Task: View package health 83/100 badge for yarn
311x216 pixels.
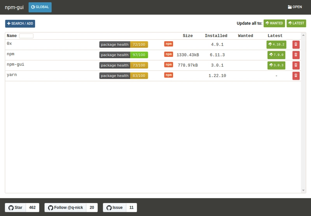Action: 124,76
